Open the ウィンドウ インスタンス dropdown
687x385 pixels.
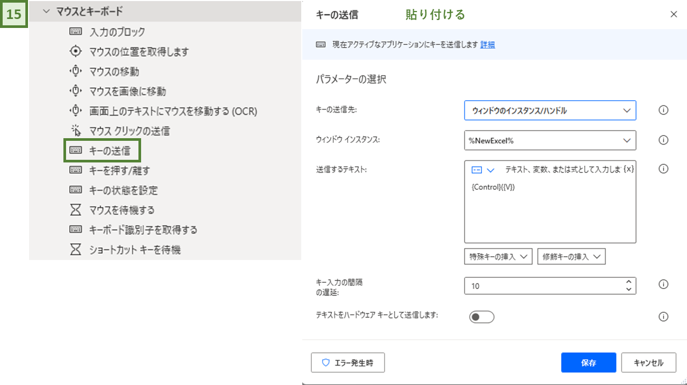coord(550,140)
